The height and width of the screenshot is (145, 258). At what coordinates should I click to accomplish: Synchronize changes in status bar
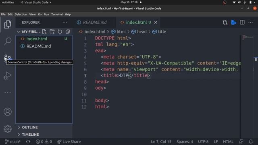(28, 141)
